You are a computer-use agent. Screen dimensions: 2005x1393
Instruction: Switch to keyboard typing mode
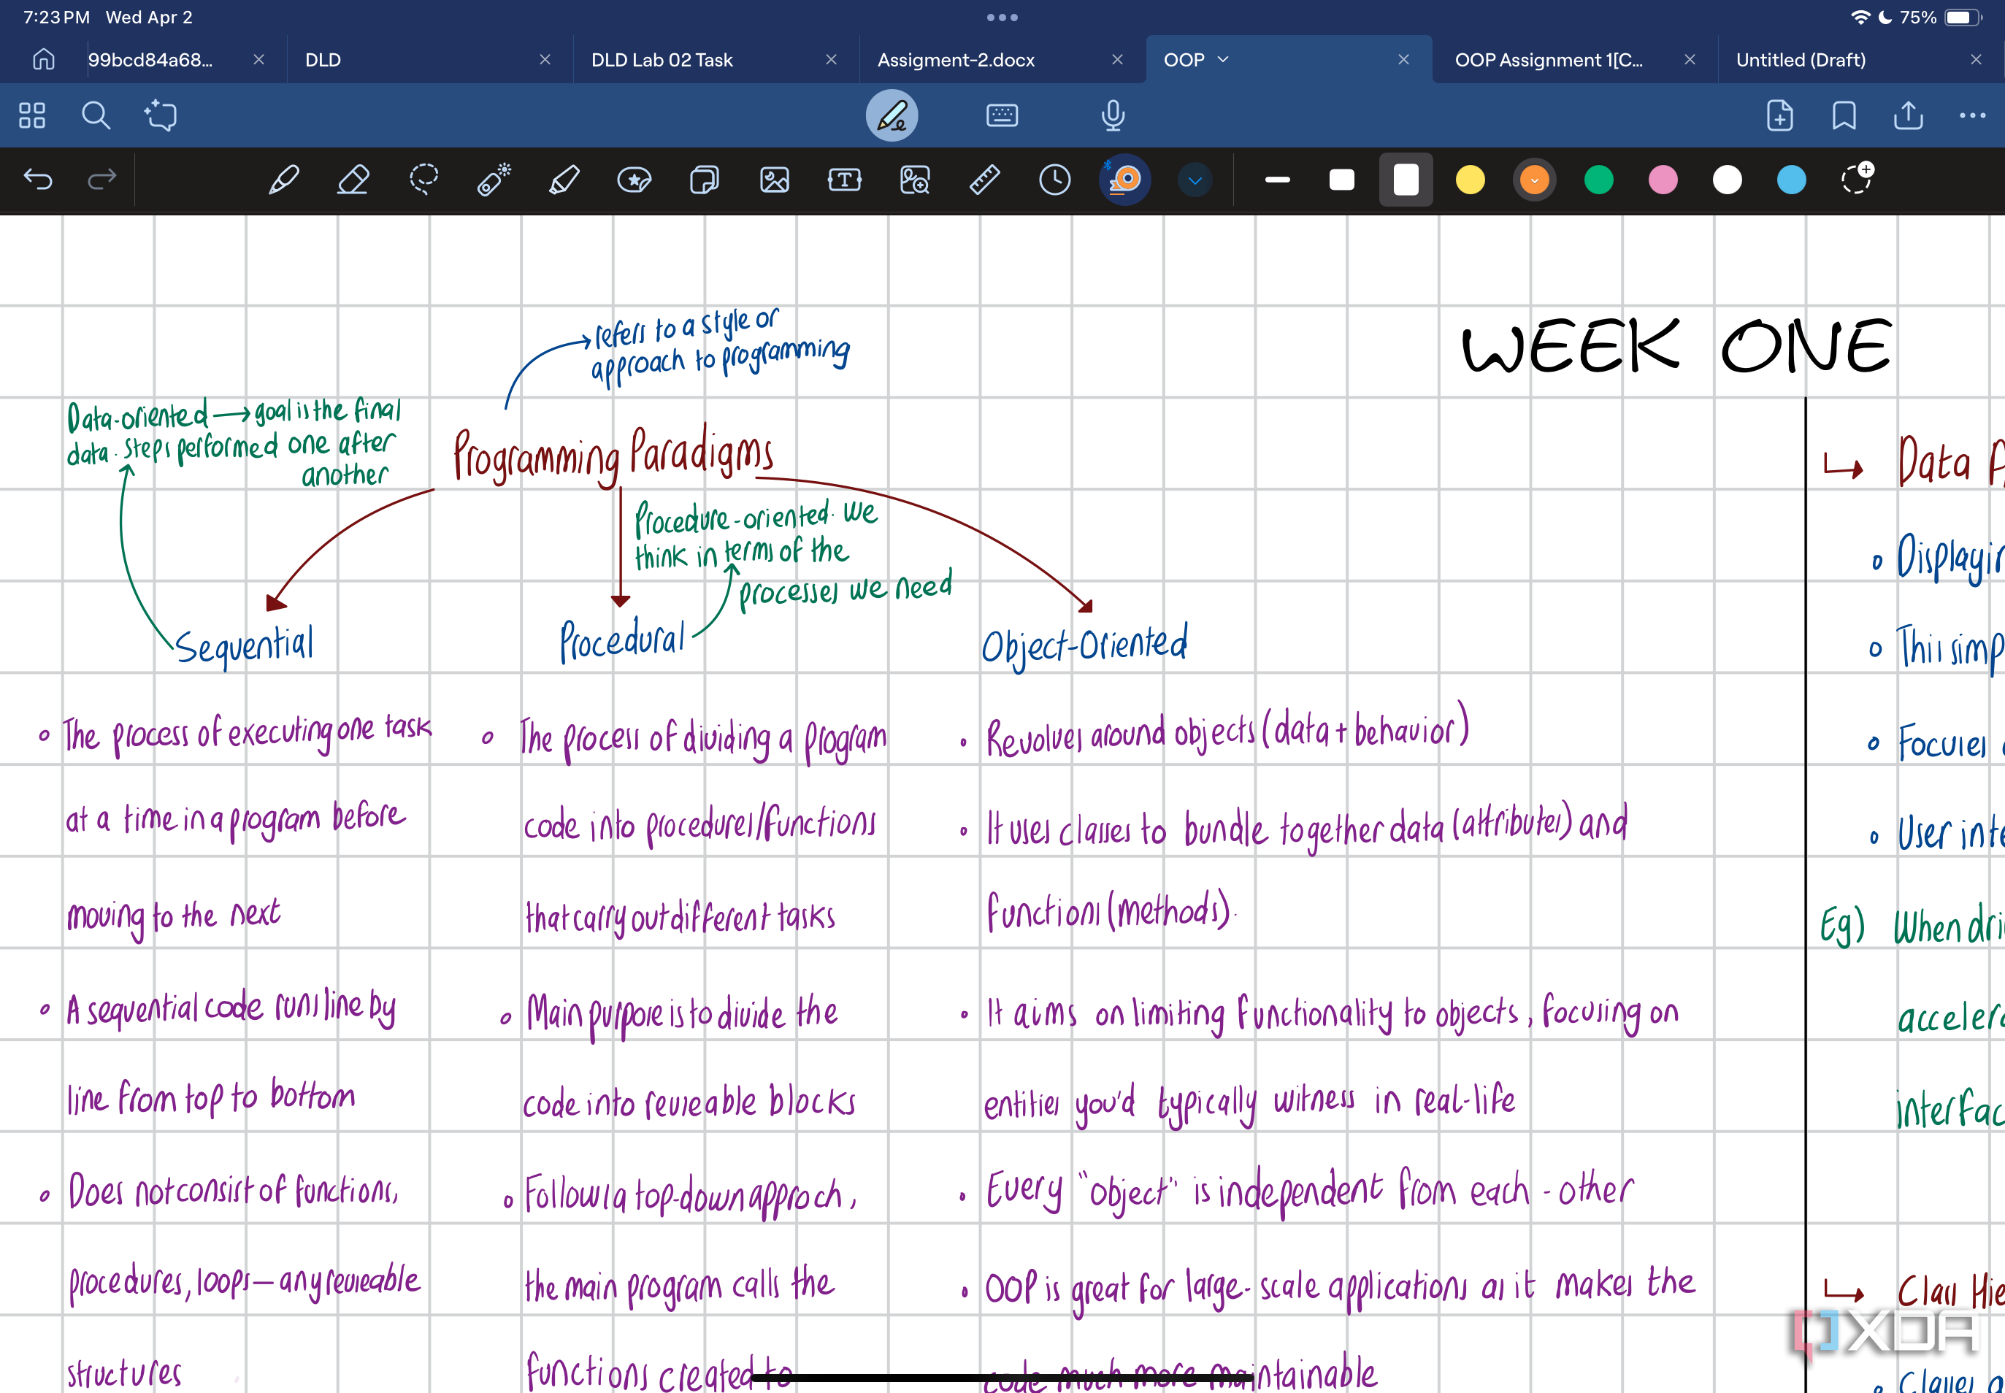(x=1002, y=115)
